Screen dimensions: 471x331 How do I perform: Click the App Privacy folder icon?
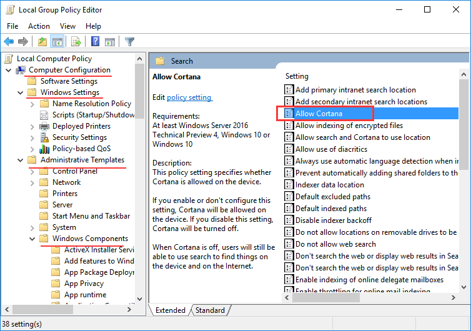pos(56,284)
